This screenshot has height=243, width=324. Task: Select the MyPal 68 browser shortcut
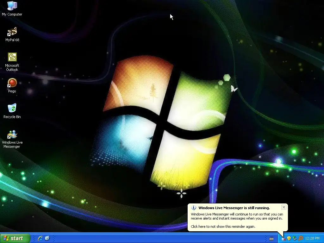pyautogui.click(x=12, y=34)
